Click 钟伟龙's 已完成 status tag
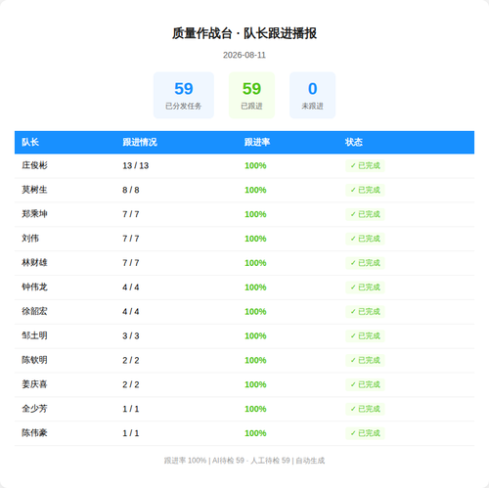 coord(365,288)
